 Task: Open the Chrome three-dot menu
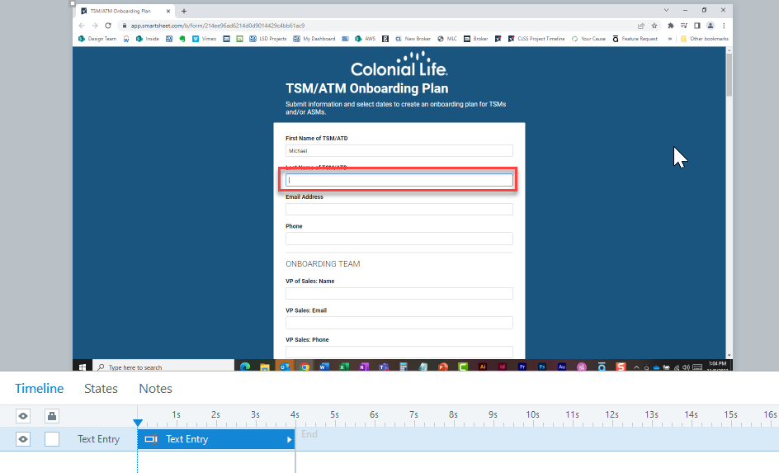click(x=724, y=26)
